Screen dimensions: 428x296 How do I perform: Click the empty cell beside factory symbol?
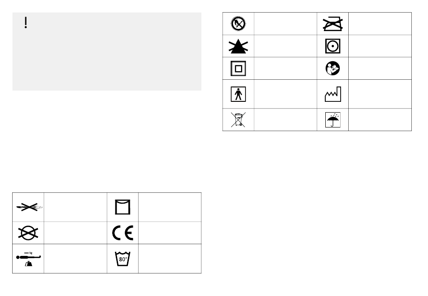pyautogui.click(x=380, y=94)
